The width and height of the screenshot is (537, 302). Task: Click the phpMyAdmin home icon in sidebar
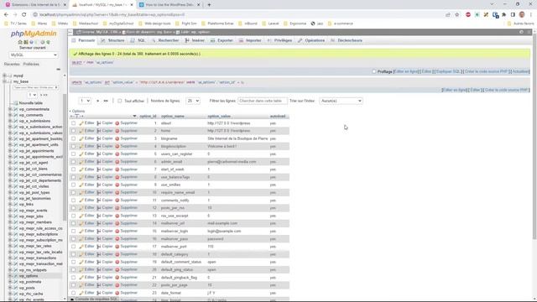pos(20,42)
